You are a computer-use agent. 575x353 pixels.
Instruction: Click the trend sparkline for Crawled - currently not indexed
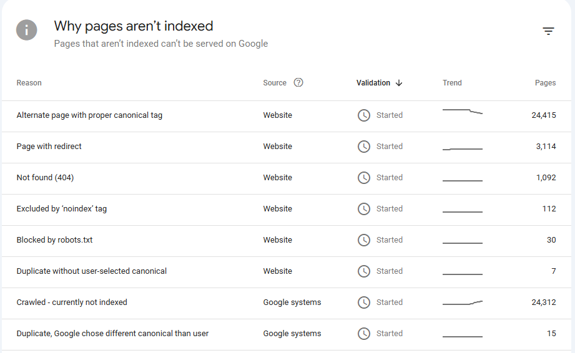463,303
